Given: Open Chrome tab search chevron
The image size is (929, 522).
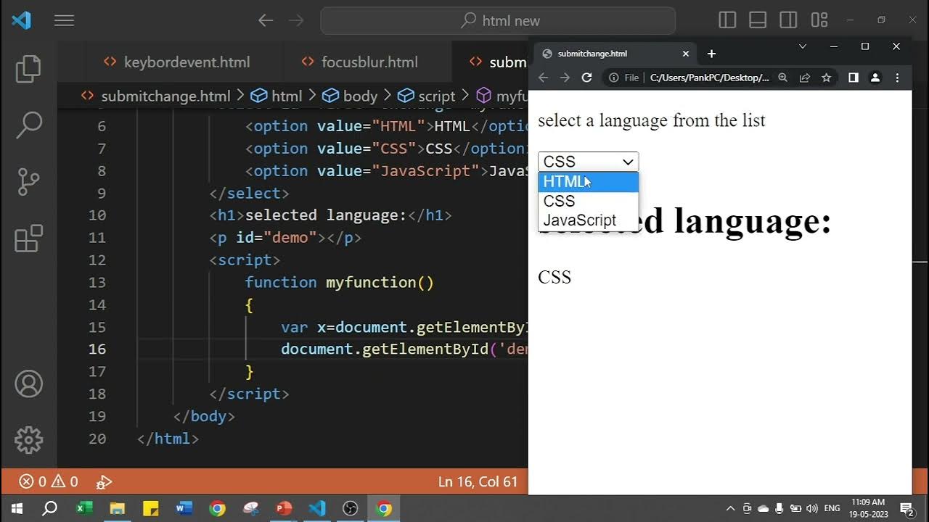Looking at the screenshot, I should [x=802, y=46].
